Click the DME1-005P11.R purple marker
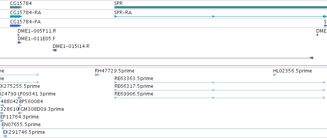Screen dimensions: 327x138 pyautogui.click(x=18, y=35)
